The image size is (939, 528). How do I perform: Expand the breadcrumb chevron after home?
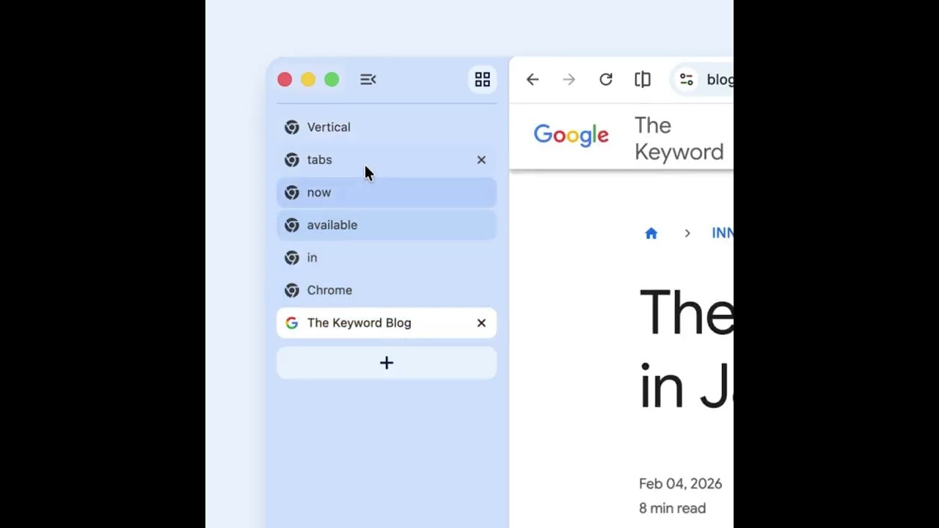(x=687, y=232)
